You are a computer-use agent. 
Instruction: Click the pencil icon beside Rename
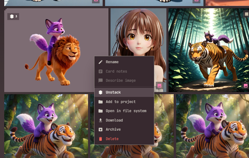[x=101, y=62]
